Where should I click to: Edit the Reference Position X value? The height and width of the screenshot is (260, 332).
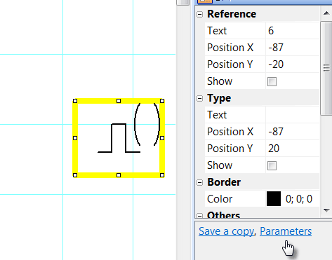293,48
